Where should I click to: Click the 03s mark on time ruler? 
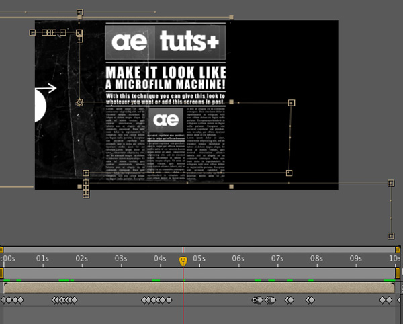coord(121,258)
